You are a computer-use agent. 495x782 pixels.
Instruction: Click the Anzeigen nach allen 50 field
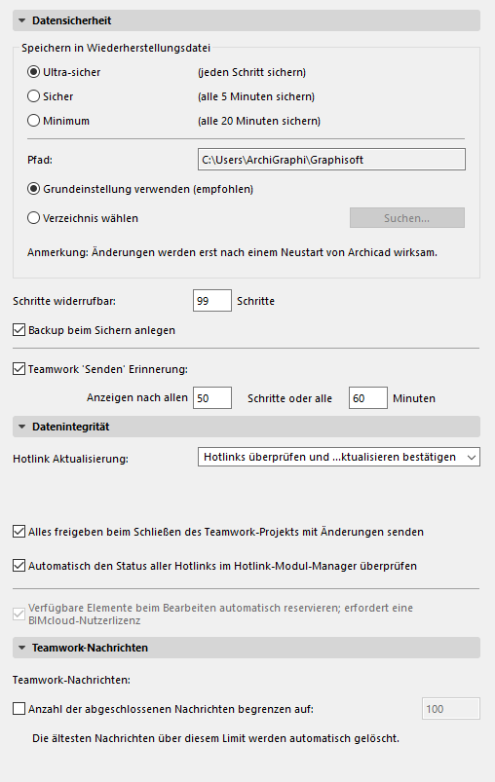(x=212, y=398)
